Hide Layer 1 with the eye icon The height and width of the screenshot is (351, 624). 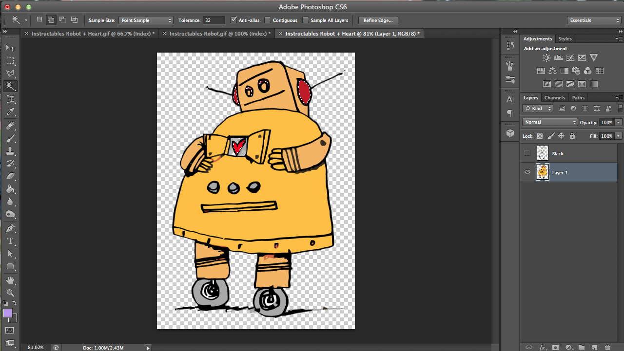527,172
